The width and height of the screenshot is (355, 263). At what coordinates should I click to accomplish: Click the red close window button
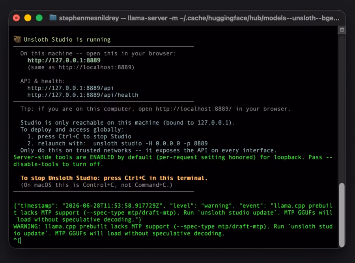[16, 18]
